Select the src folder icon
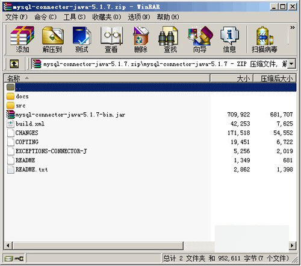 (x=10, y=106)
